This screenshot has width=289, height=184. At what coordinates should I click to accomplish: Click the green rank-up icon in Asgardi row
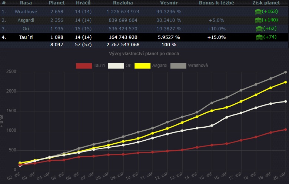[x=258, y=20]
